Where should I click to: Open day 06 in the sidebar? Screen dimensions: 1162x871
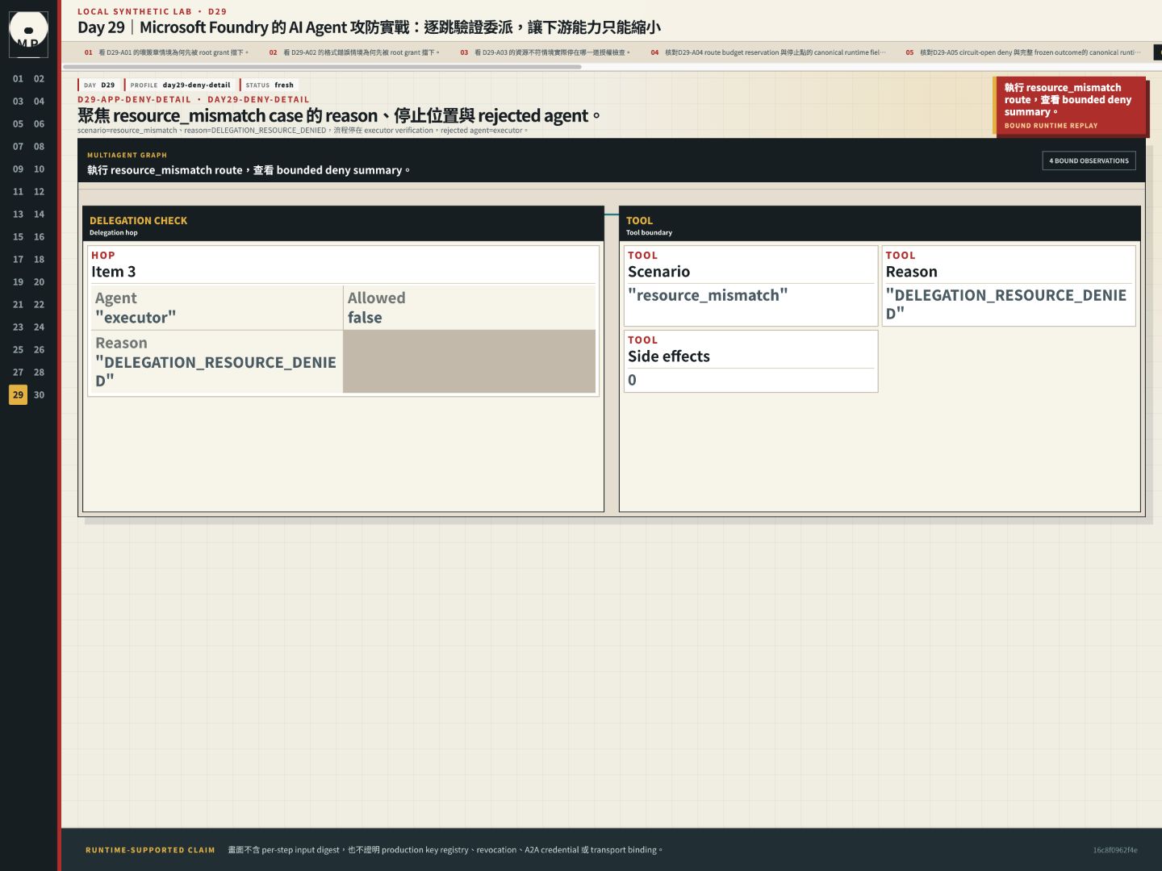(x=39, y=124)
